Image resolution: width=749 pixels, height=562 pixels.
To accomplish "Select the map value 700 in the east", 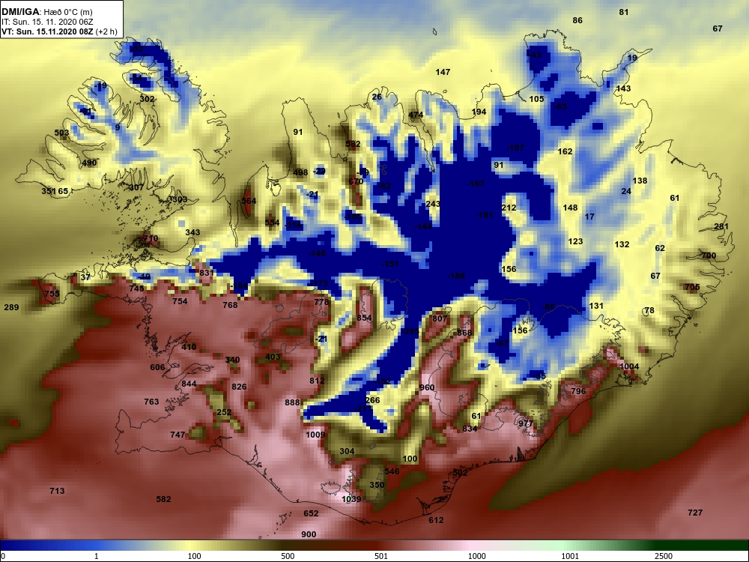I will [x=709, y=256].
